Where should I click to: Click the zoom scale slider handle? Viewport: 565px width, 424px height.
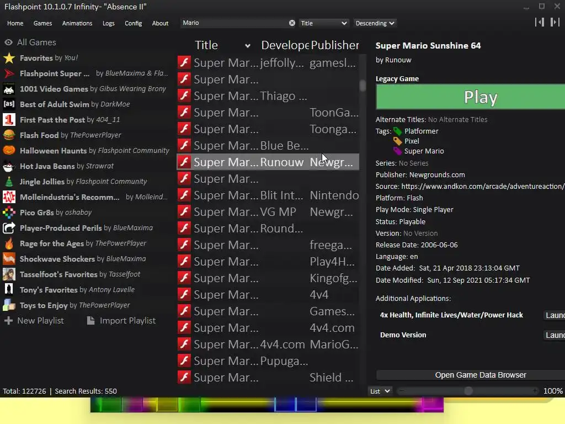(468, 391)
